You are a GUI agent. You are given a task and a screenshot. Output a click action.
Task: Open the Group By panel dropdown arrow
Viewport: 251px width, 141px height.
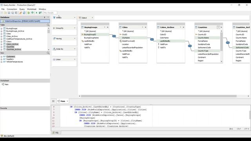click(75, 28)
